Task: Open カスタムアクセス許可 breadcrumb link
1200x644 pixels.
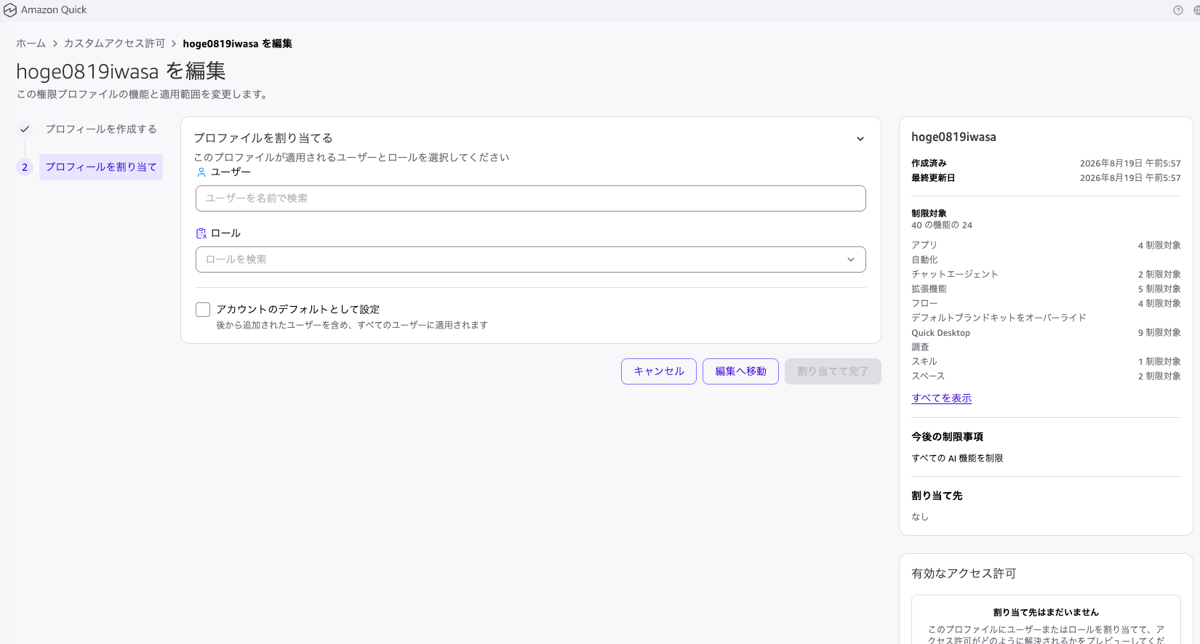Action: [x=114, y=44]
